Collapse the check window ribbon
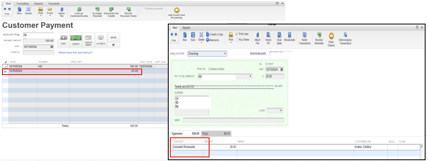Screen dimensions: 428x161 422,27
